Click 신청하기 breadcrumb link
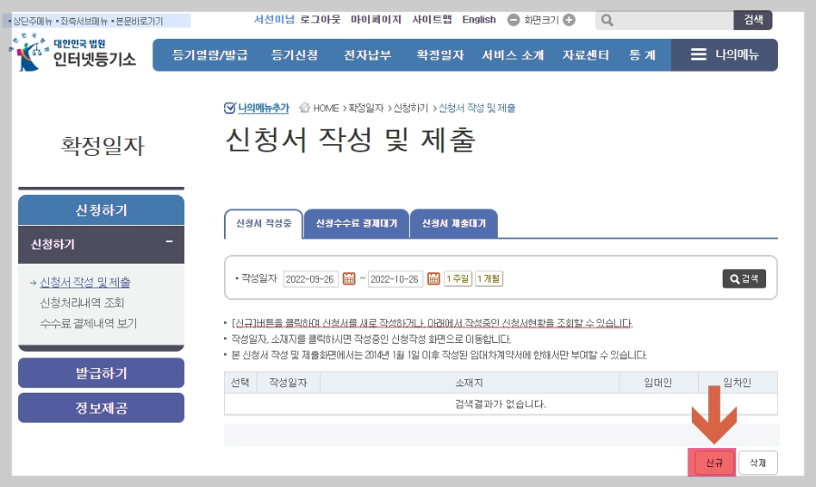 coord(411,108)
